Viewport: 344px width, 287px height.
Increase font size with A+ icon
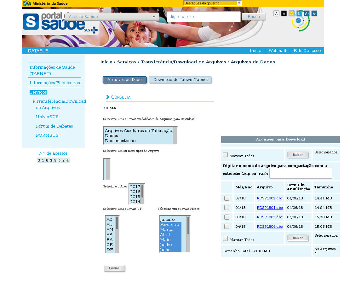[x=307, y=14]
